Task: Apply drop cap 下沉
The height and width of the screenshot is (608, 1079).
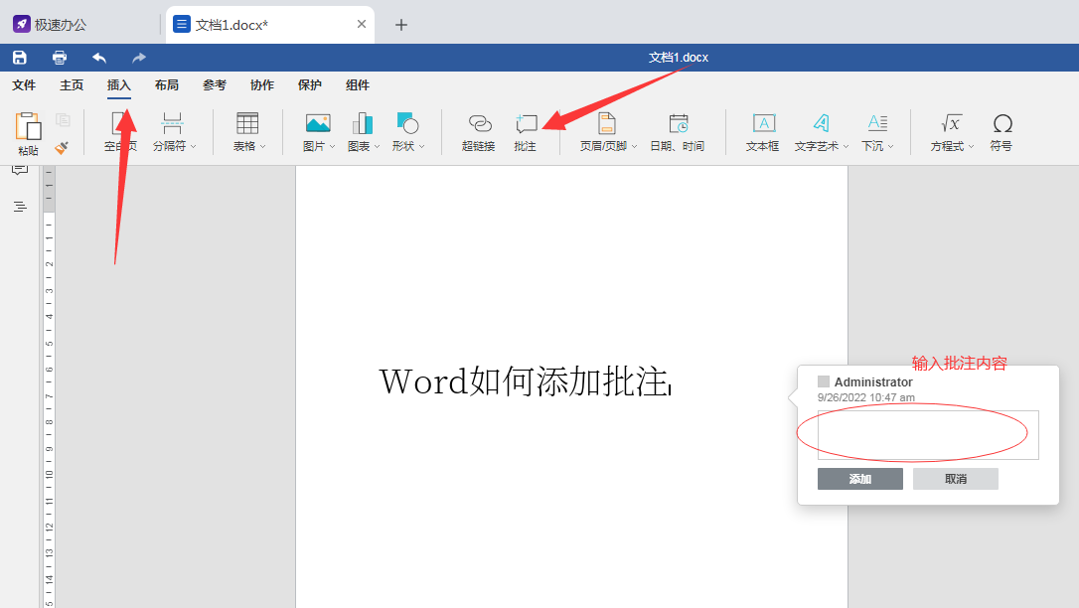Action: 876,132
